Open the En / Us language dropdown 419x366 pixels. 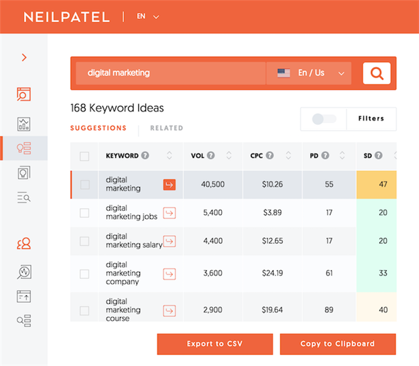coord(309,73)
